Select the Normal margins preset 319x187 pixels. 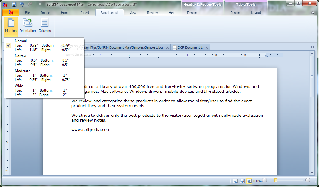point(44,45)
